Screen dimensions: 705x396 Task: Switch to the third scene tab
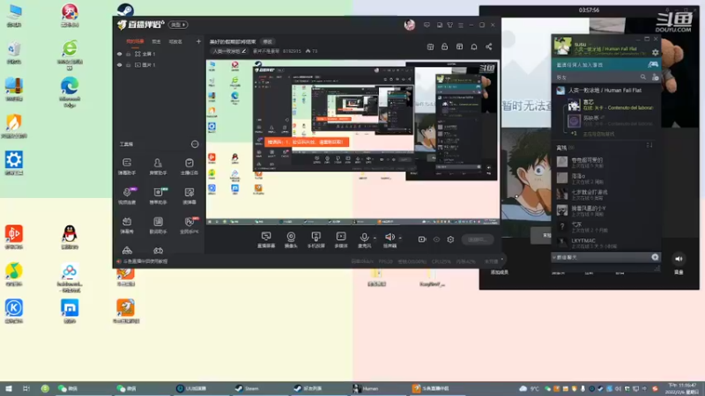coord(175,41)
